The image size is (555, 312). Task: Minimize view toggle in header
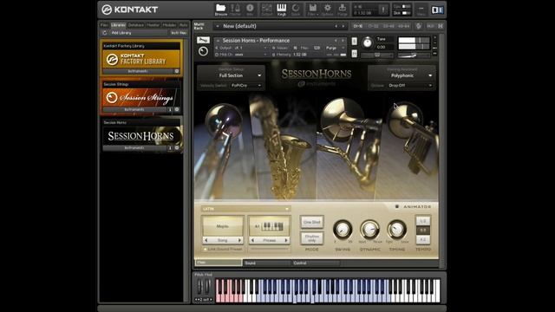point(421,10)
